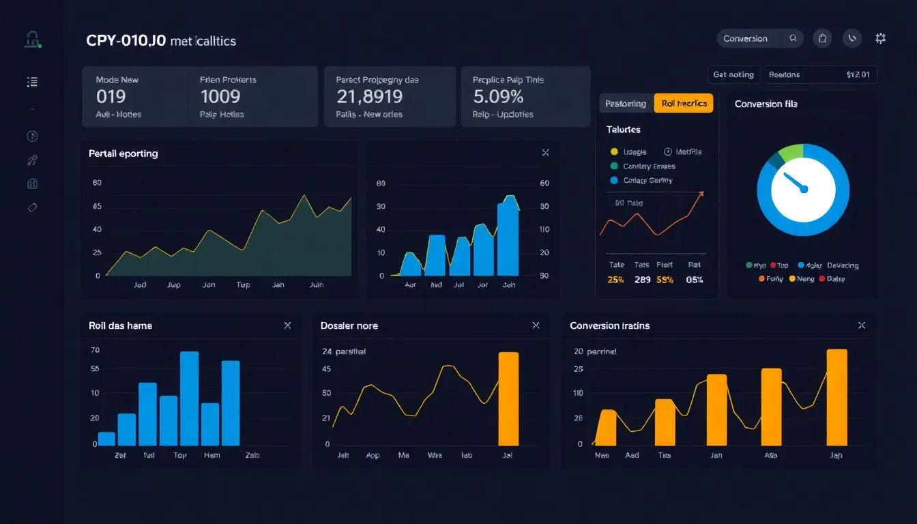Click the phone icon in top bar
The height and width of the screenshot is (524, 917).
(851, 39)
